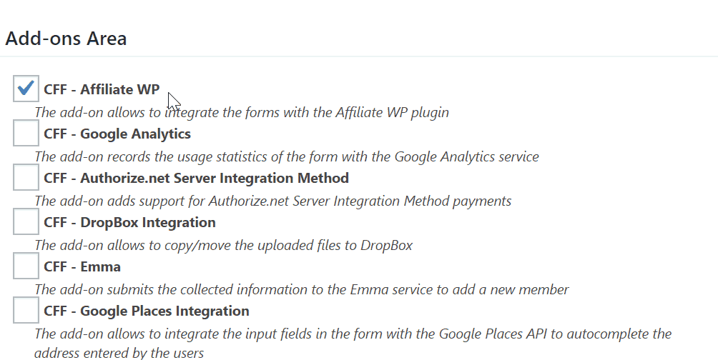Screen dimensions: 718x360
Task: Click the "CFF - Google Places Integration" title
Action: [147, 311]
